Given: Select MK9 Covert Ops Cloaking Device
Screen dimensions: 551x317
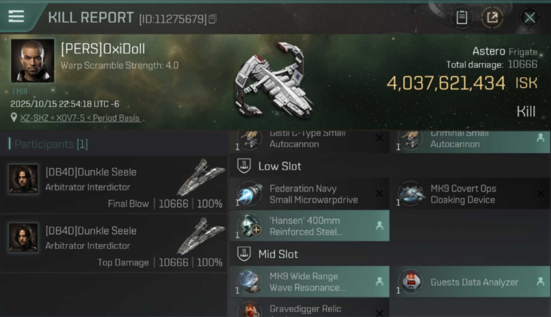Looking at the screenshot, I should point(470,194).
